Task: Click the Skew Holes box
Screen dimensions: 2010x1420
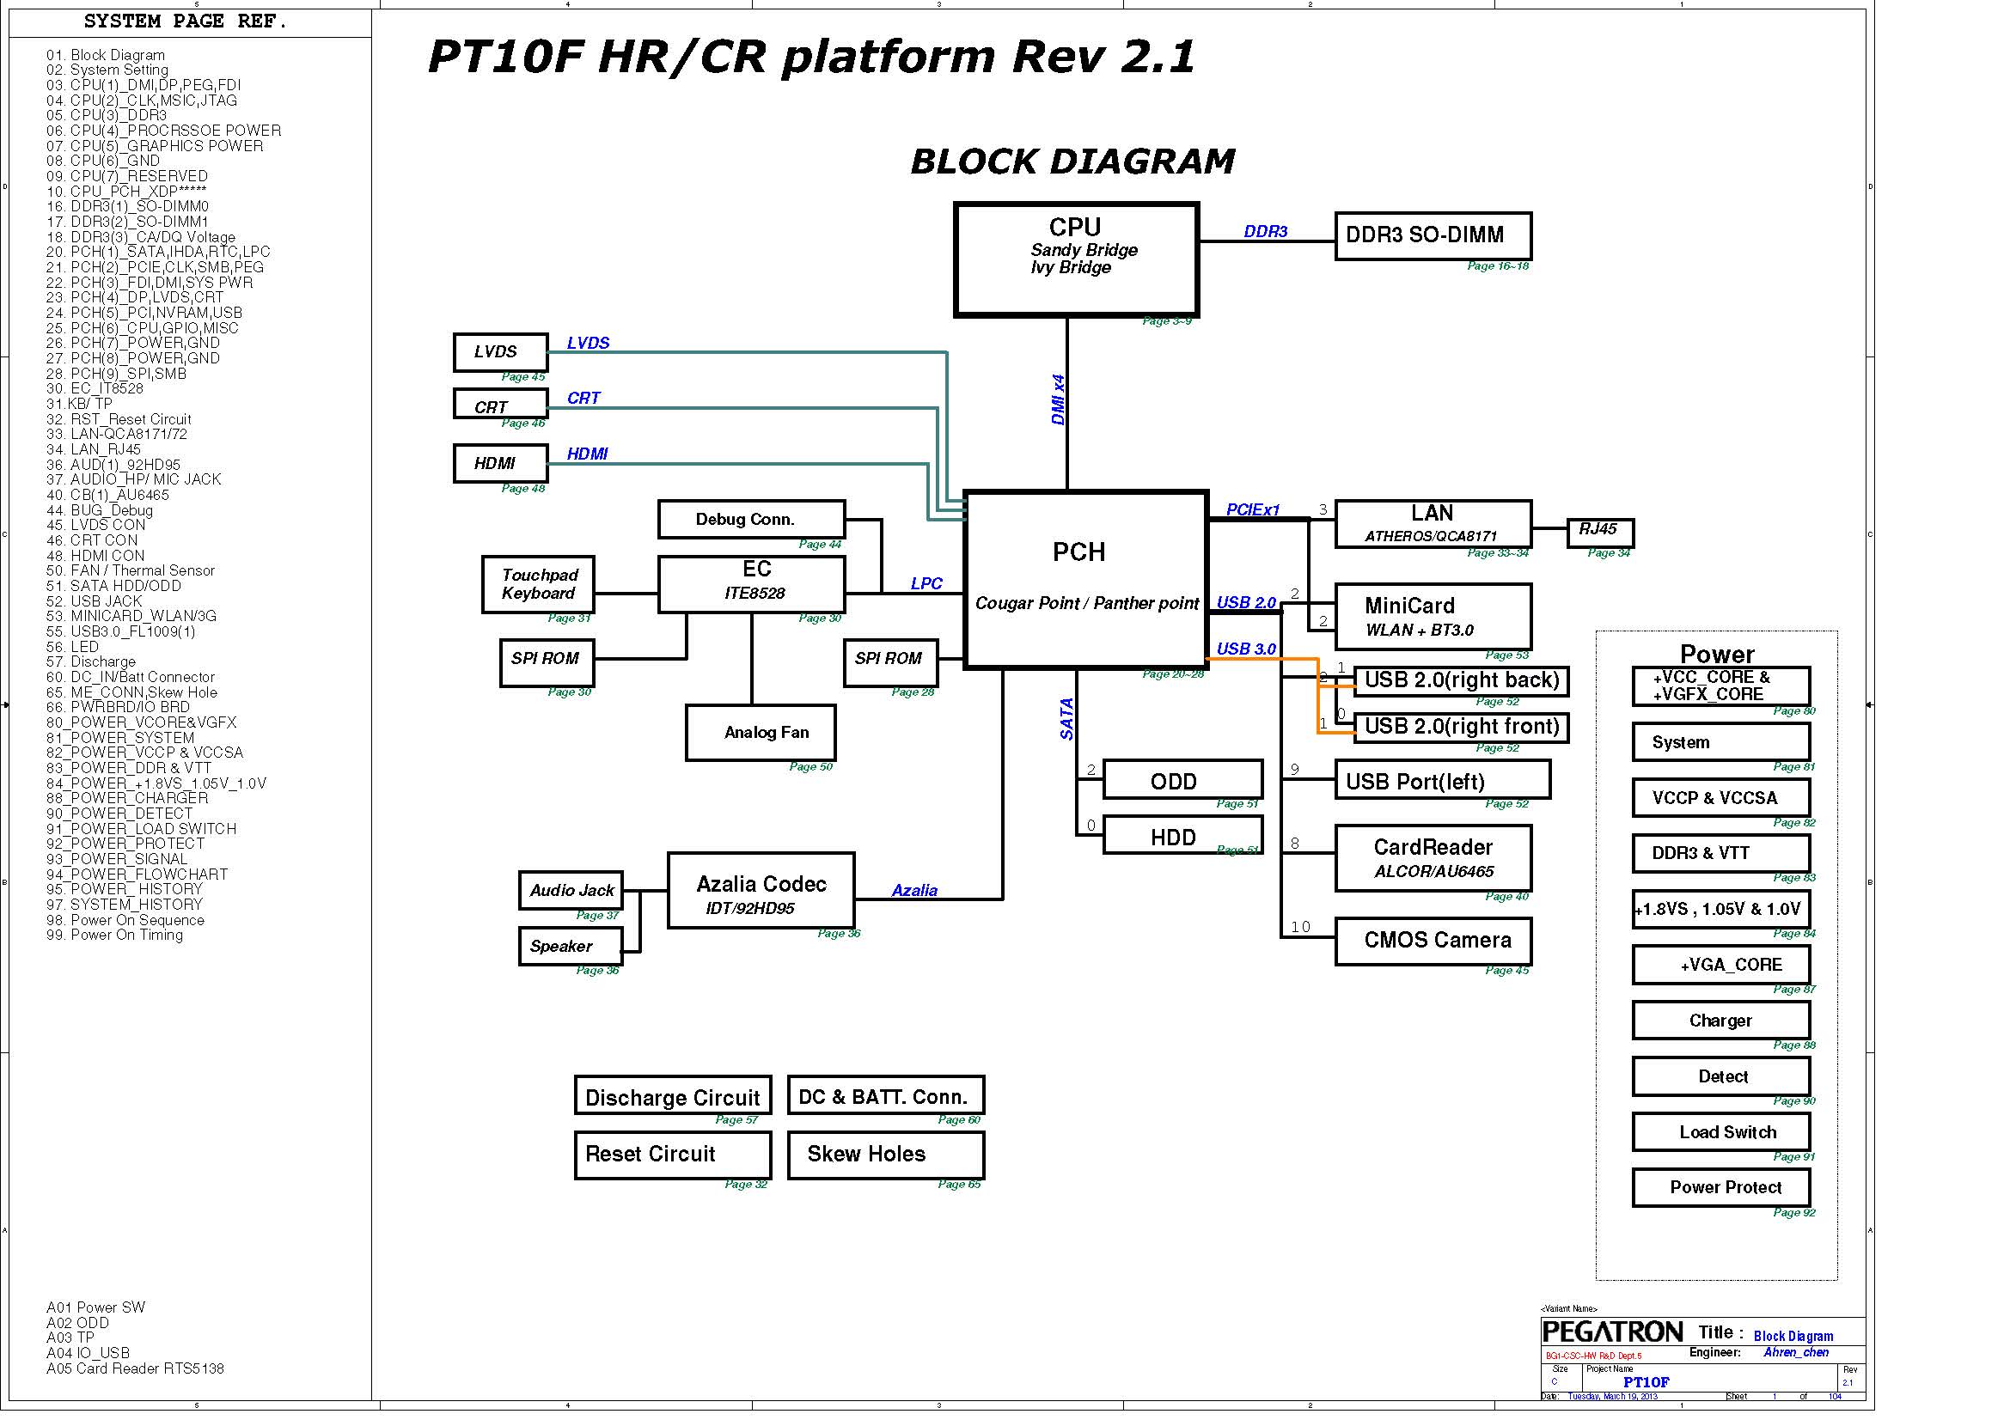Action: point(885,1154)
